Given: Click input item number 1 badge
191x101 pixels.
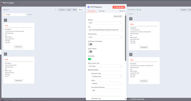Looking at the screenshot, I should point(6,20).
